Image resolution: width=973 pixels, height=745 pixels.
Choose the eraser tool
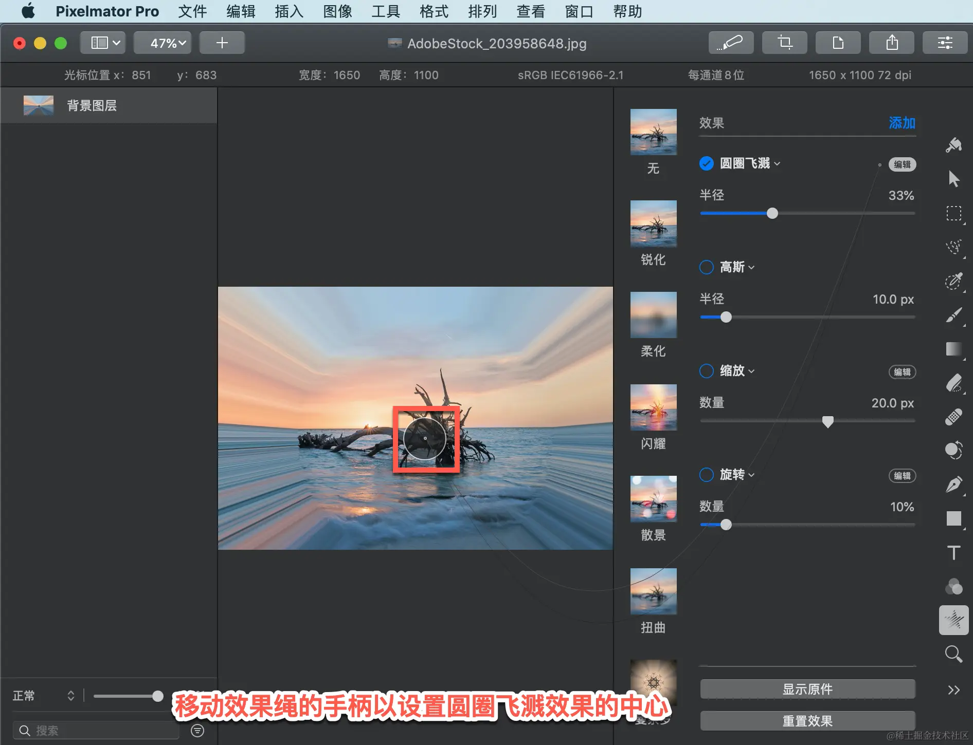[954, 383]
